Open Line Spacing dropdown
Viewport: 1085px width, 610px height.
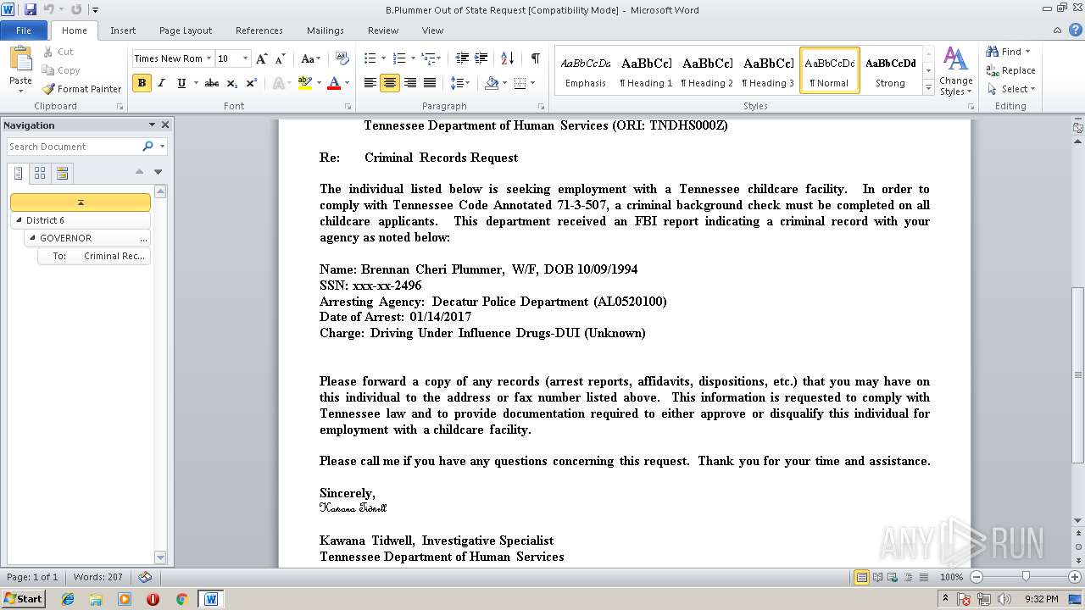point(460,83)
